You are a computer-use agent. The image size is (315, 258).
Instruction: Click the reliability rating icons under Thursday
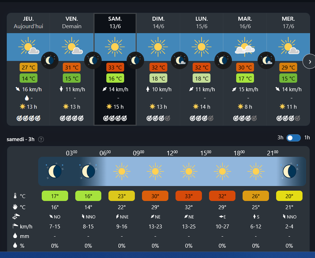[28, 118]
